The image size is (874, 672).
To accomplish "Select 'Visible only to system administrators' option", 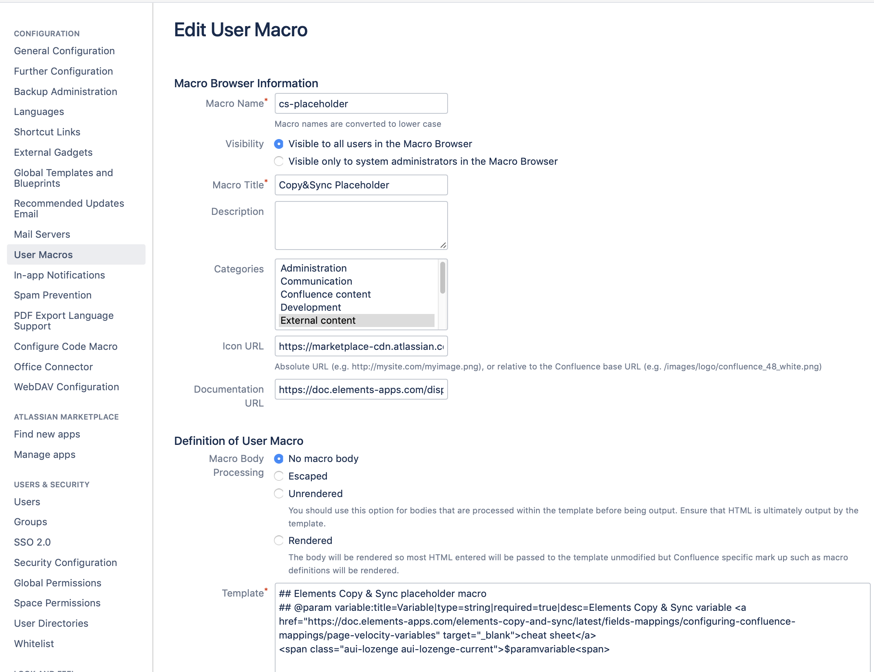I will point(279,161).
